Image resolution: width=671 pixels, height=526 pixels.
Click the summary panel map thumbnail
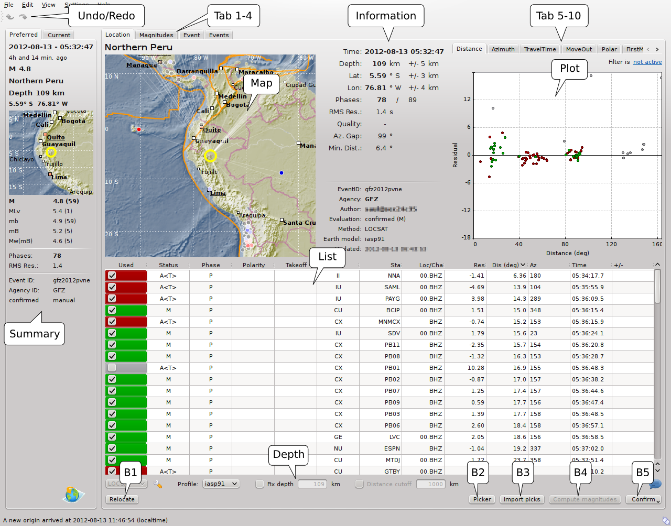click(x=51, y=152)
